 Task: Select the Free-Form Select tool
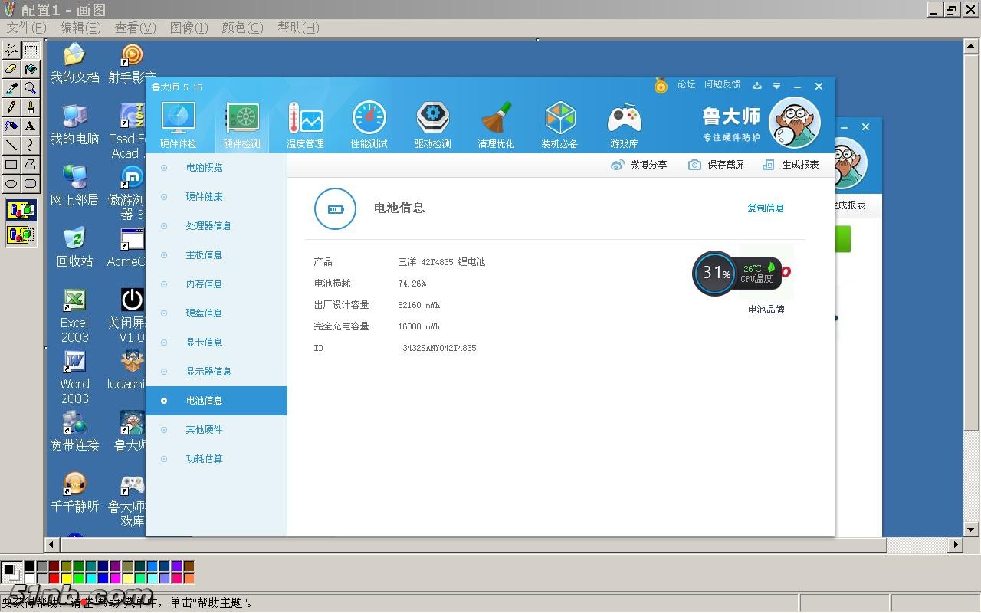11,51
